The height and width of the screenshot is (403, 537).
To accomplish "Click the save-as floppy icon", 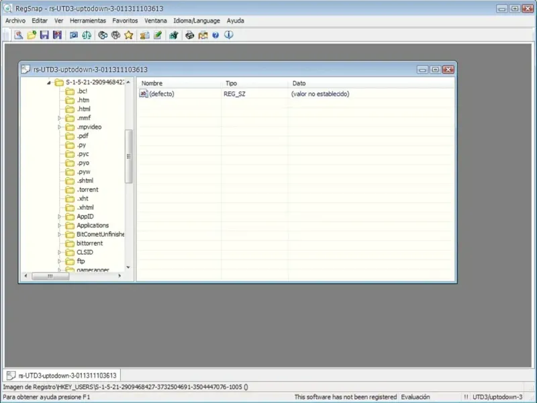I will 57,35.
